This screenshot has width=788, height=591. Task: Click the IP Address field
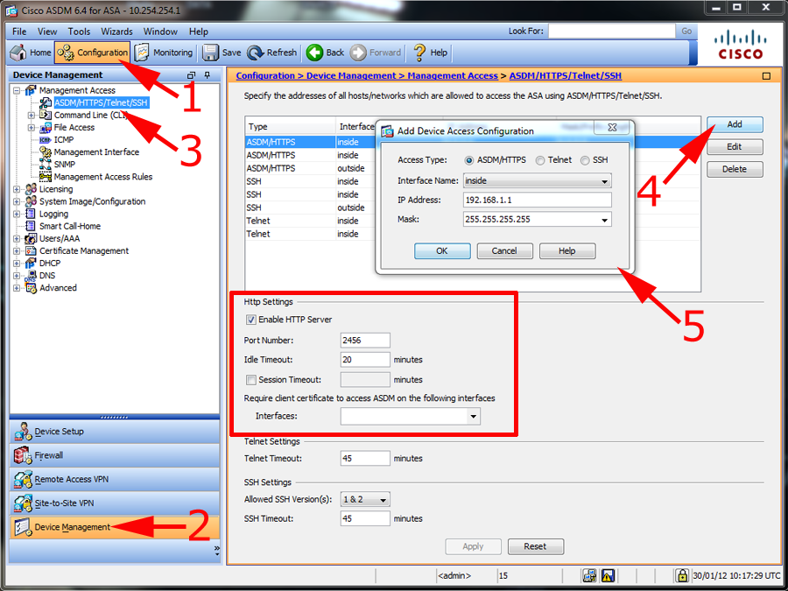click(x=538, y=200)
